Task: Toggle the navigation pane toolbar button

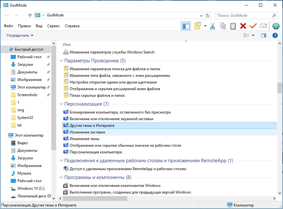Action: pyautogui.click(x=186, y=26)
